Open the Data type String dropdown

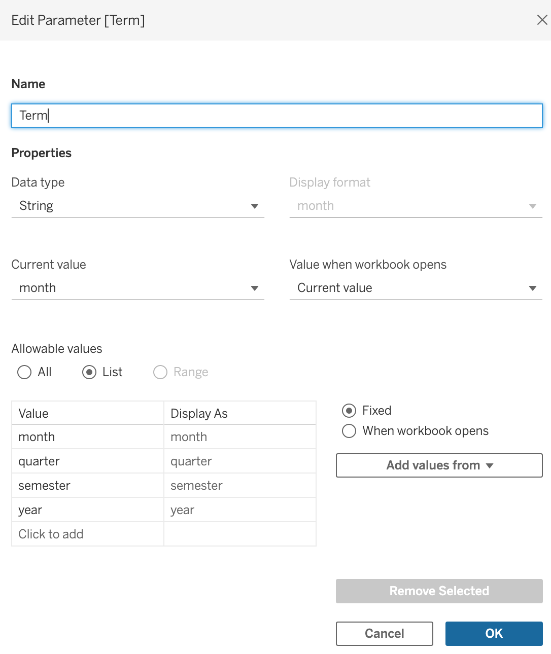click(137, 206)
